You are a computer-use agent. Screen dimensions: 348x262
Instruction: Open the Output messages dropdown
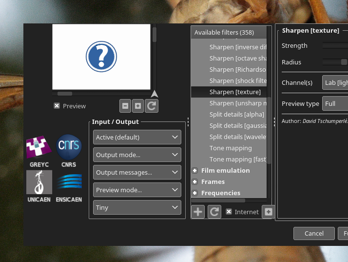pyautogui.click(x=137, y=172)
